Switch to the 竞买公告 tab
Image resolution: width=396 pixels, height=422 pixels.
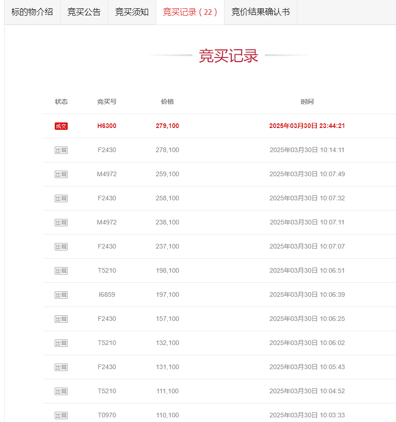coord(84,12)
